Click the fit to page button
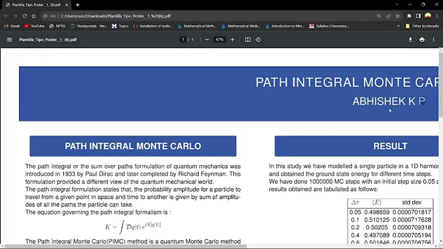Viewport: 443px width, 249px height. tap(247, 39)
